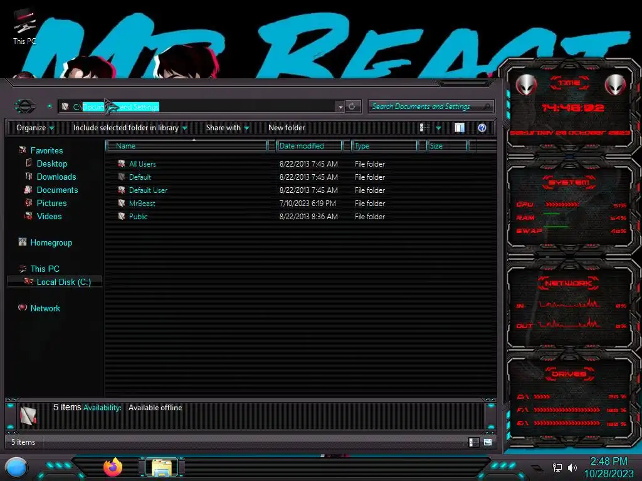Select the All Users folder icon
This screenshot has width=642, height=481.
(121, 163)
